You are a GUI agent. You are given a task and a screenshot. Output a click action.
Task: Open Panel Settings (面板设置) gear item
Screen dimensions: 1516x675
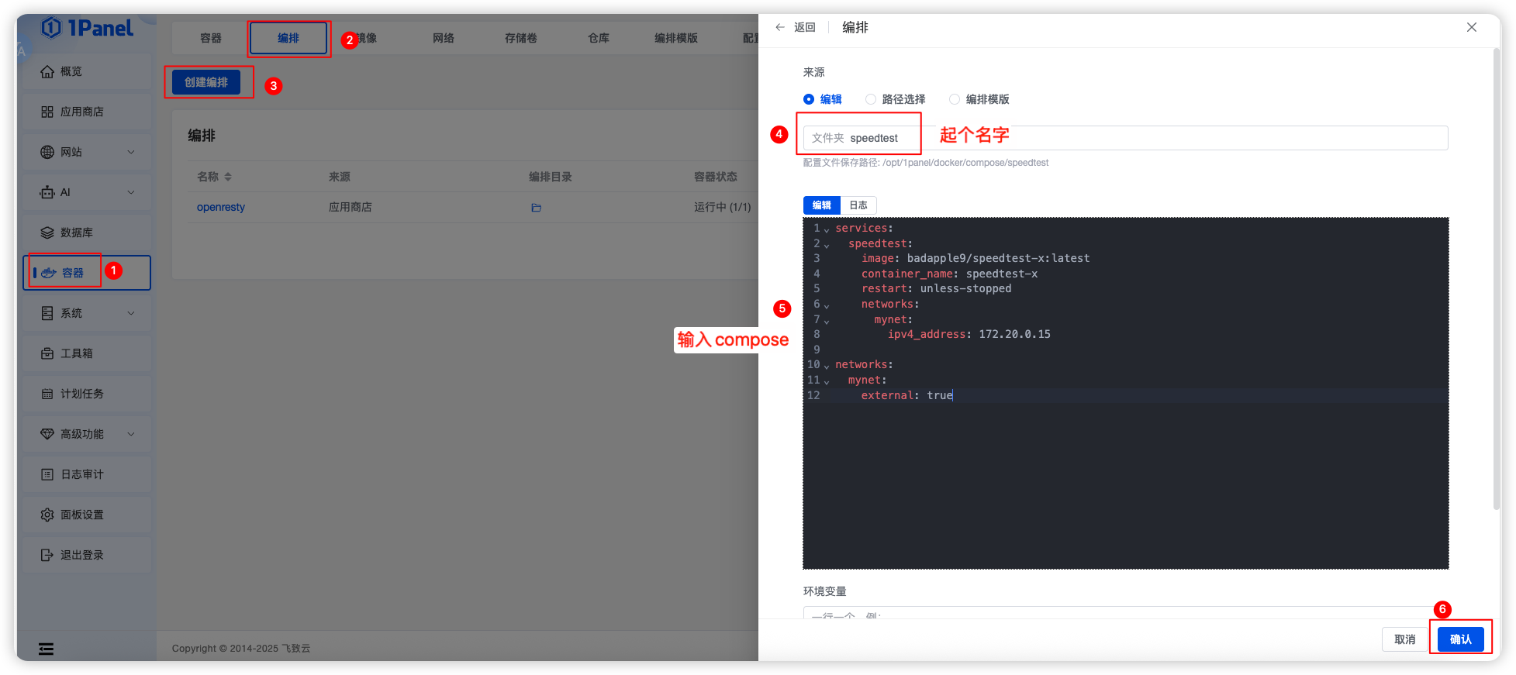82,515
